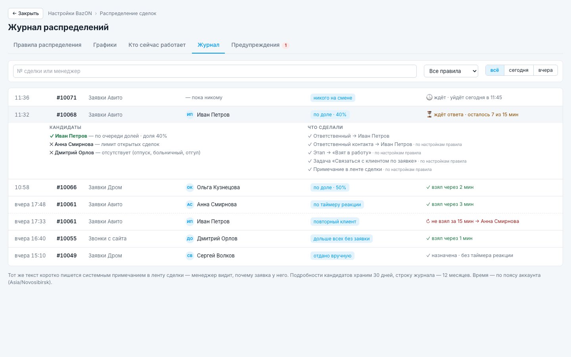
Task: Click the ДО avatar of Дмитрий Орлов
Action: click(190, 238)
